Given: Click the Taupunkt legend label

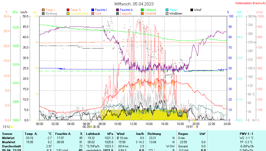Looking at the screenshot, I should tap(126, 14).
